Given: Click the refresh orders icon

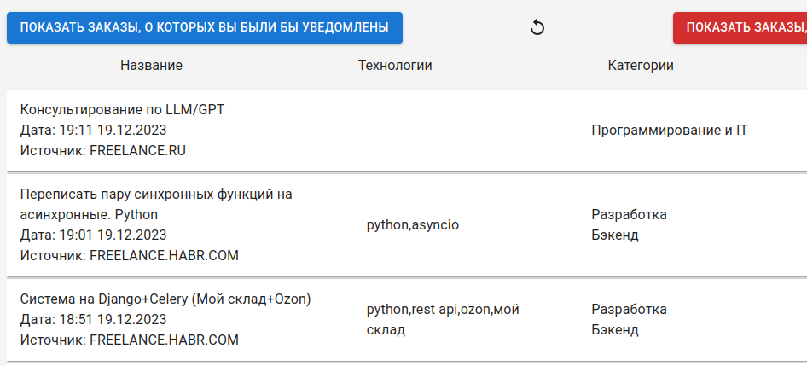Looking at the screenshot, I should tap(537, 27).
